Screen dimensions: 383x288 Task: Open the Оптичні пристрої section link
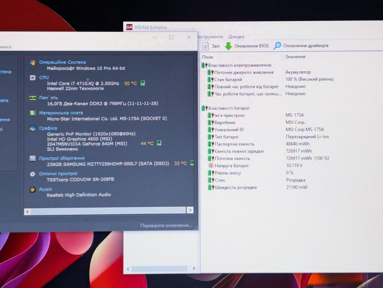pyautogui.click(x=58, y=174)
